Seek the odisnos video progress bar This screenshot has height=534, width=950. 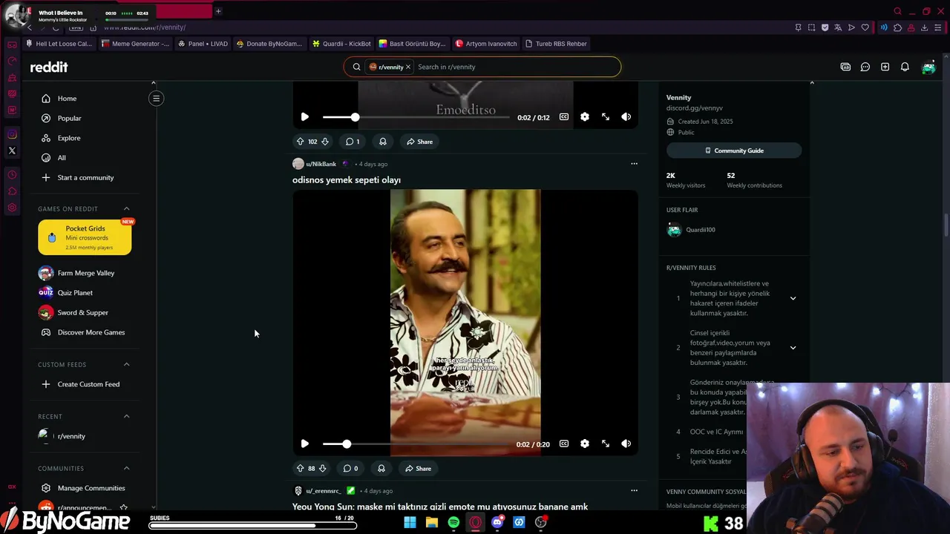coord(416,444)
